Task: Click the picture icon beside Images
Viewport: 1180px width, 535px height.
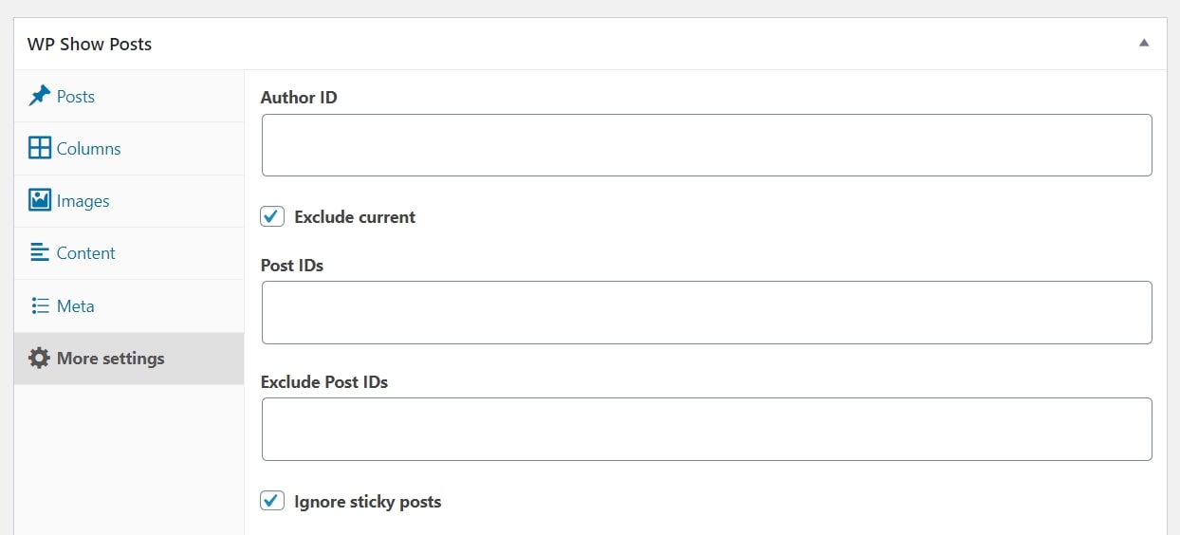Action: (x=39, y=200)
